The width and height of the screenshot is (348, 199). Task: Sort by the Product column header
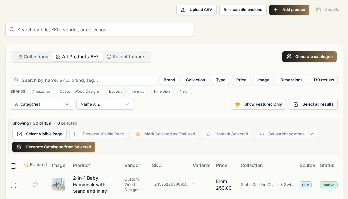coord(81,165)
